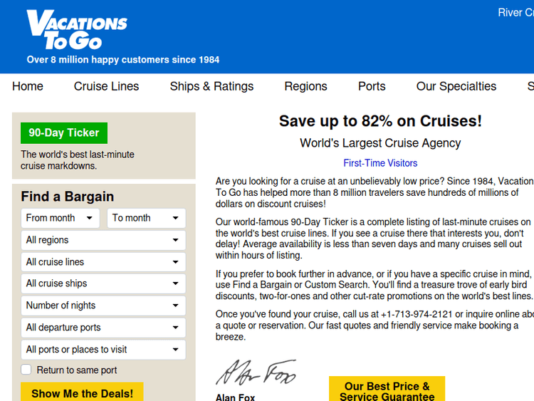Select Ships & Ratings in navigation
The height and width of the screenshot is (401, 534).
[211, 86]
